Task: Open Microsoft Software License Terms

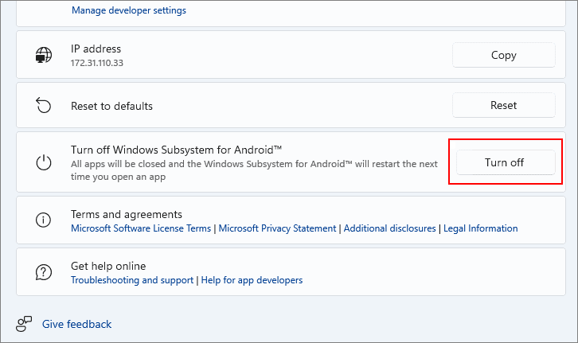Action: pyautogui.click(x=141, y=228)
